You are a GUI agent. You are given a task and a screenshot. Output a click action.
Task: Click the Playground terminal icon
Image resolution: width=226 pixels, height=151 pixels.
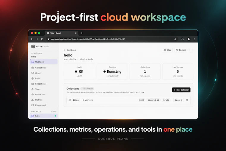click(33, 105)
